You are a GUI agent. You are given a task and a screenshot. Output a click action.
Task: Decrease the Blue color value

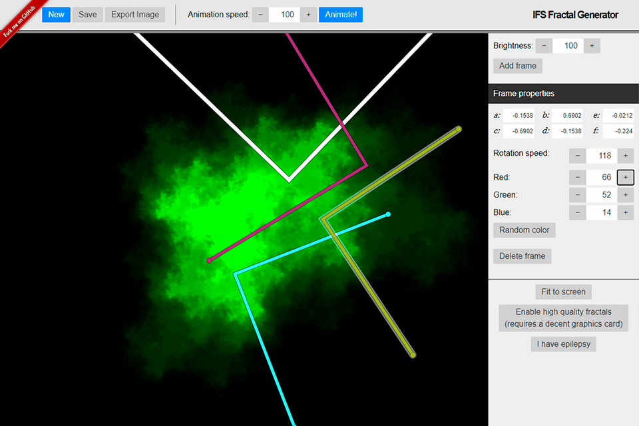click(577, 212)
